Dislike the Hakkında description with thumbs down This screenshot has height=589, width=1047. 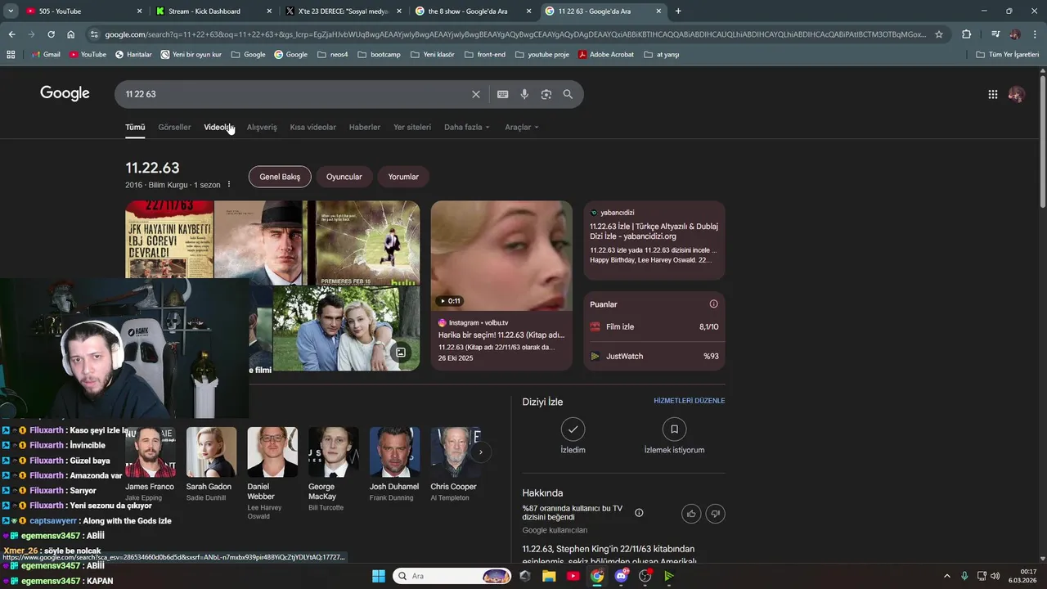[715, 513]
